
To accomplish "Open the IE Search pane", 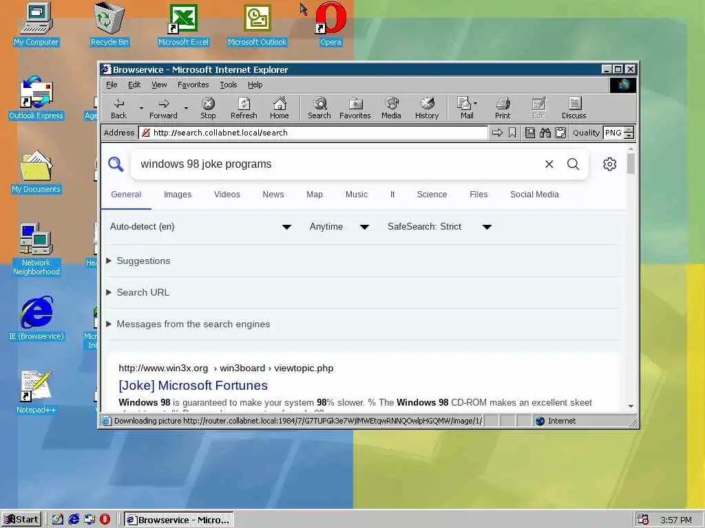I will coord(319,109).
